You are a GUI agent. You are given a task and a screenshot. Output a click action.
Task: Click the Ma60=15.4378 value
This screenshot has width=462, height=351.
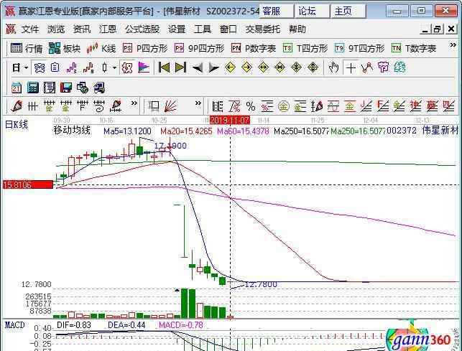[243, 131]
